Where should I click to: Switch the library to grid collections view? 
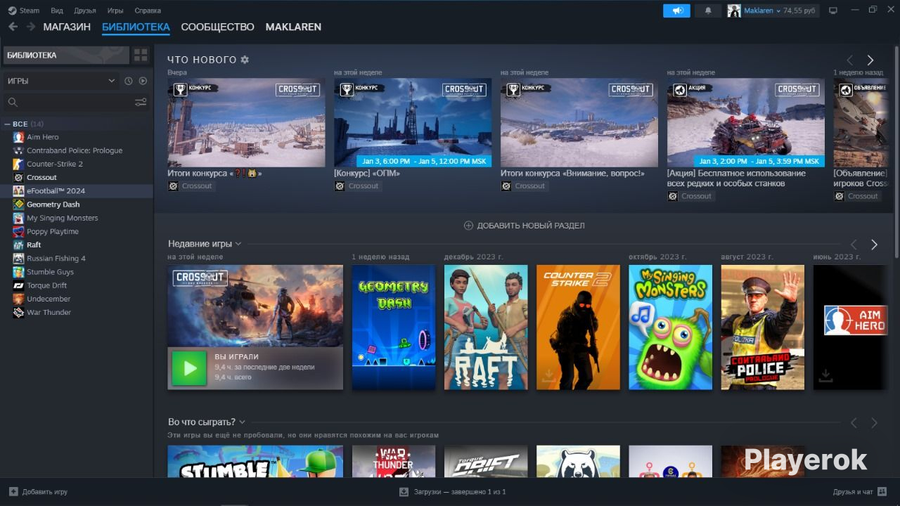pyautogui.click(x=141, y=55)
